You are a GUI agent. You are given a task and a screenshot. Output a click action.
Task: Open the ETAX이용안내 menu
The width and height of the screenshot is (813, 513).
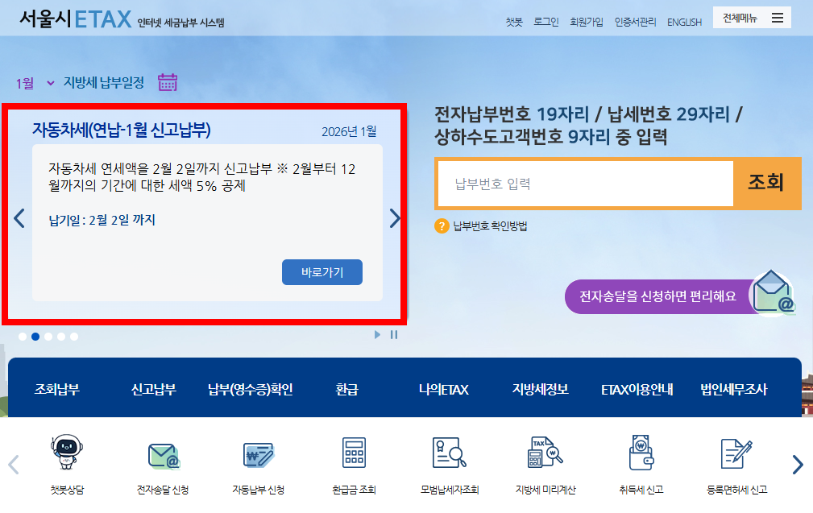point(637,389)
